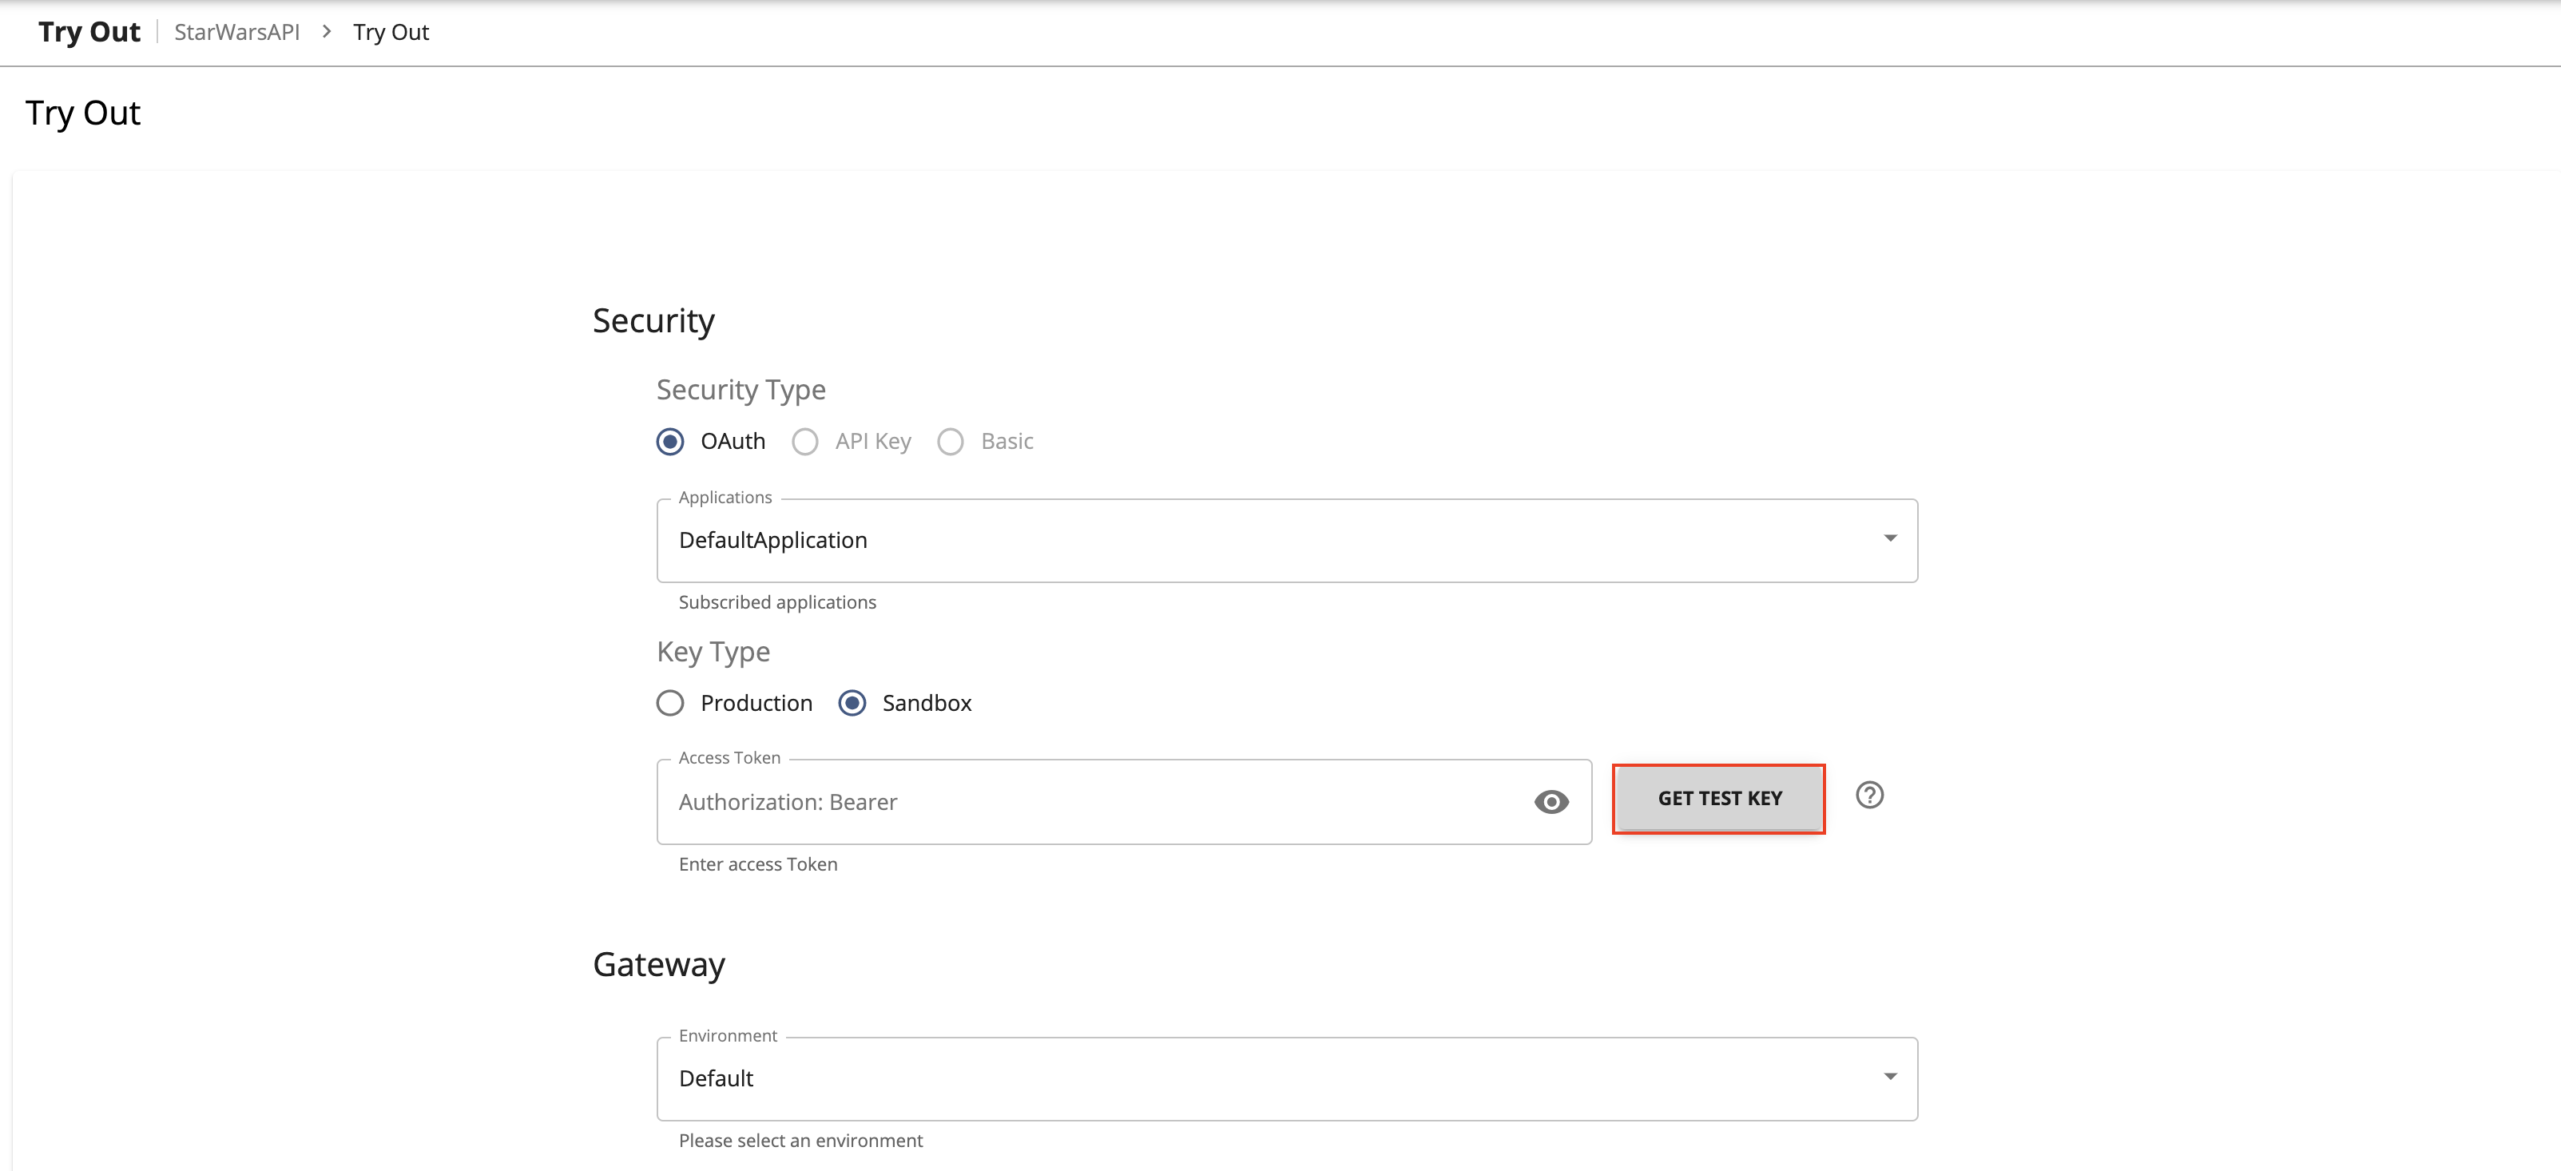This screenshot has height=1171, width=2561.
Task: Open the Applications dropdown
Action: (x=1286, y=540)
